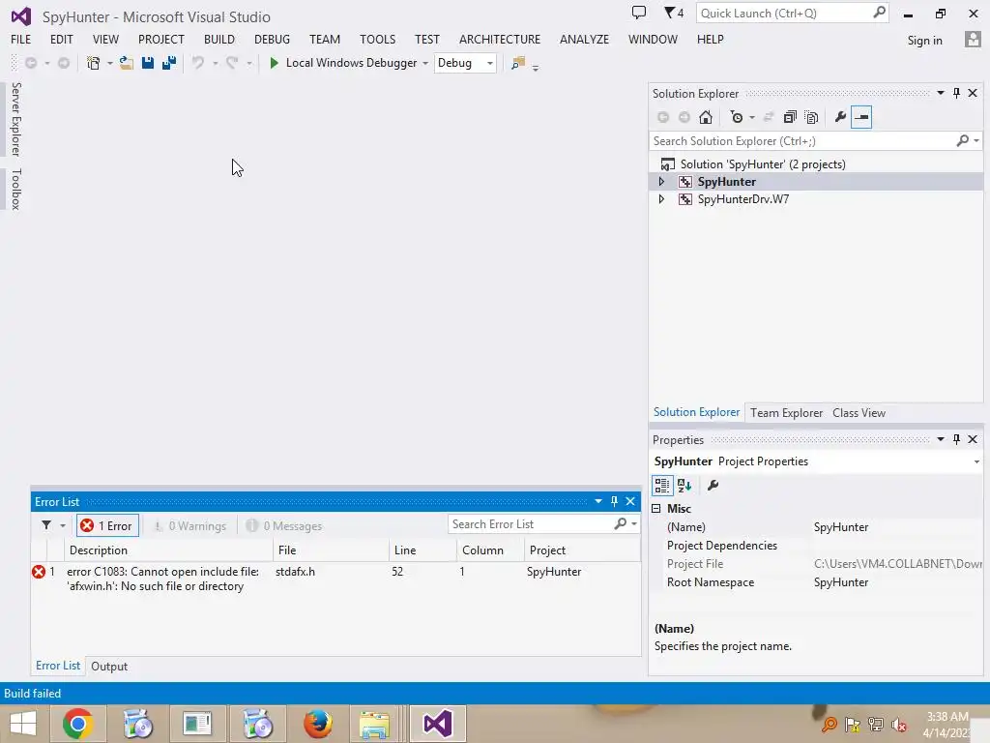This screenshot has width=990, height=743.
Task: Click the Save toolbar icon
Action: (148, 63)
